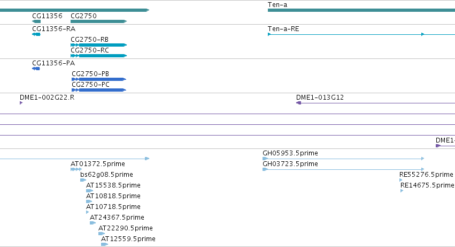Screen dimensions: 455x247
Task: Click the DME1-013G12 label
Action: tap(320, 98)
